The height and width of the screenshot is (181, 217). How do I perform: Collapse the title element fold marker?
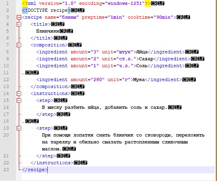click(19, 24)
